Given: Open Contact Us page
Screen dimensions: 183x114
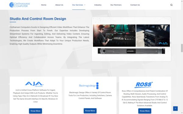Looking at the screenshot, I should coord(135,5).
